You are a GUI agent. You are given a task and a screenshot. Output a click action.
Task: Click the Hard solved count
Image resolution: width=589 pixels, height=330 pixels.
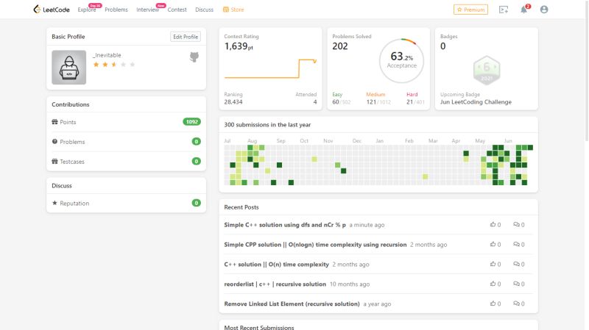point(415,102)
